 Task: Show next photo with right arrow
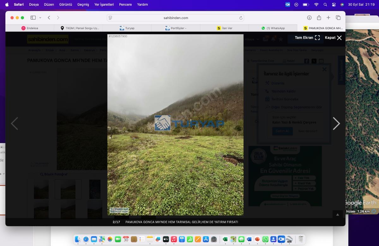click(336, 124)
